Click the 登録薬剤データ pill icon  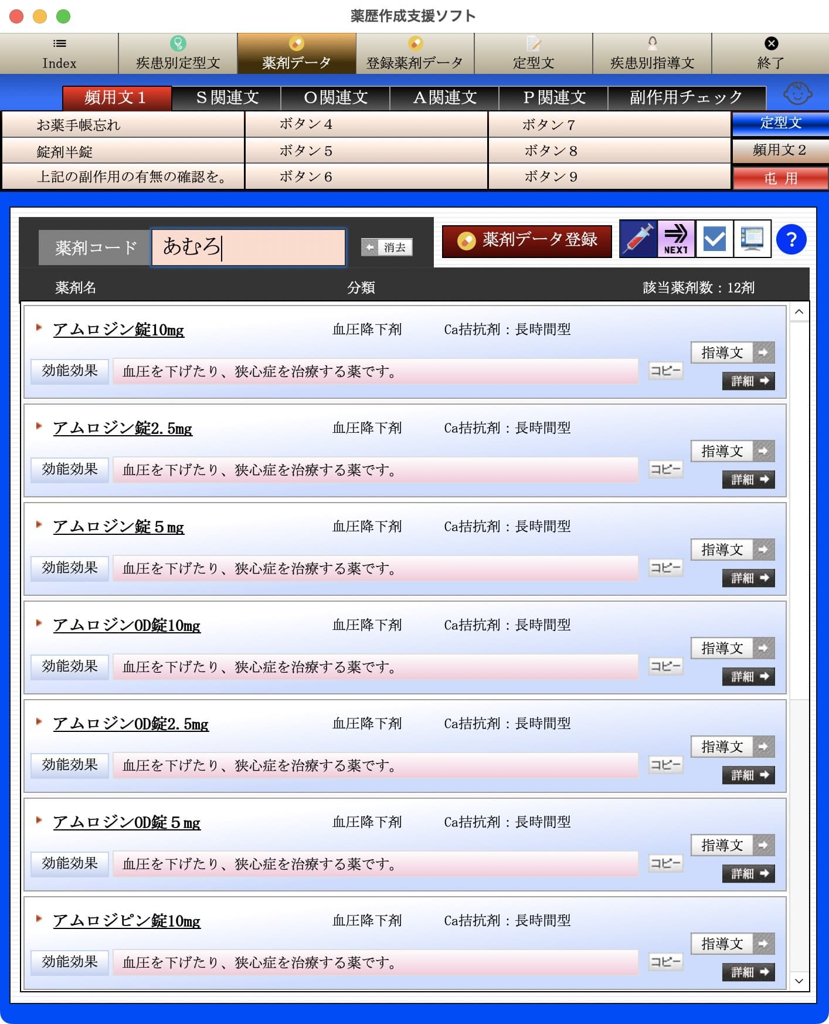415,43
